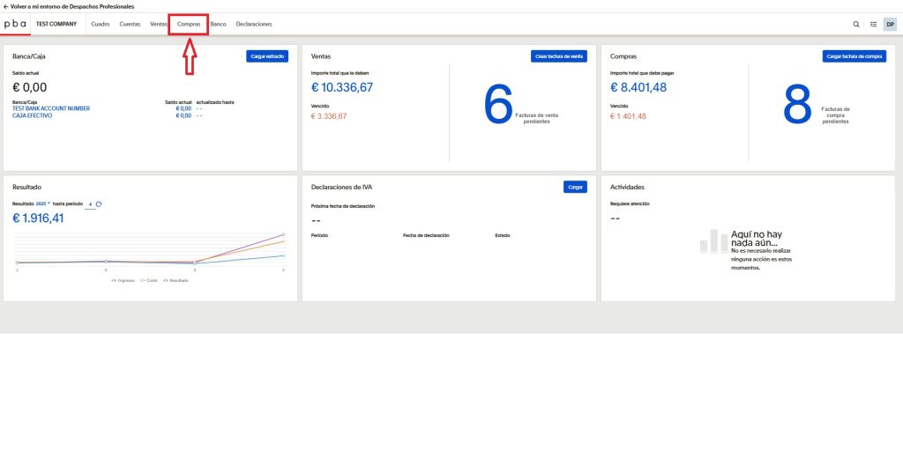This screenshot has width=903, height=473.
Task: Open the Compras menu tab
Action: pyautogui.click(x=189, y=24)
